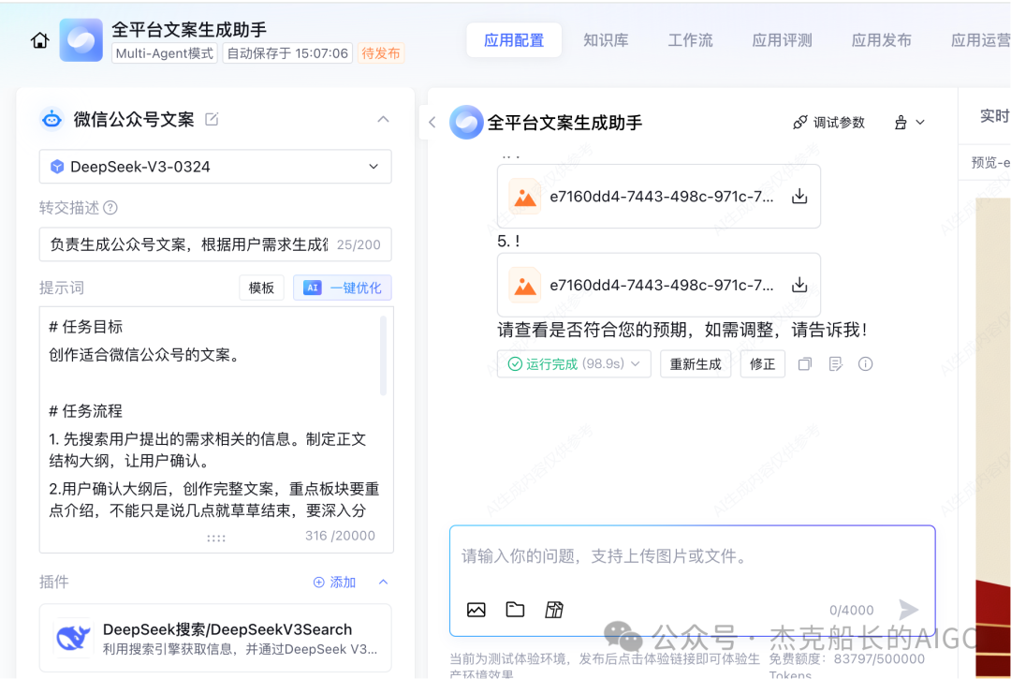Open the 实时 panel tab
This screenshot has width=1011, height=679.
point(993,116)
